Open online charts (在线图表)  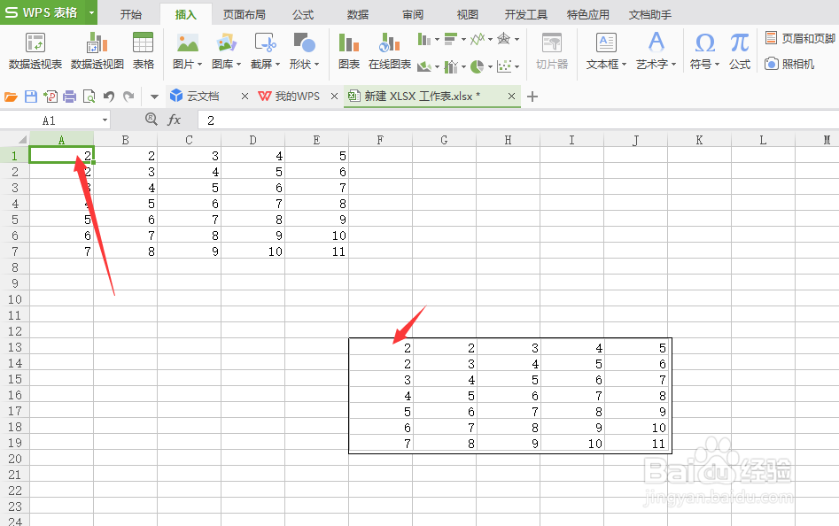click(x=390, y=51)
